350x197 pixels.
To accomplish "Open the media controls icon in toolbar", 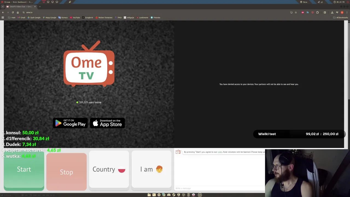I will pyautogui.click(x=337, y=12).
